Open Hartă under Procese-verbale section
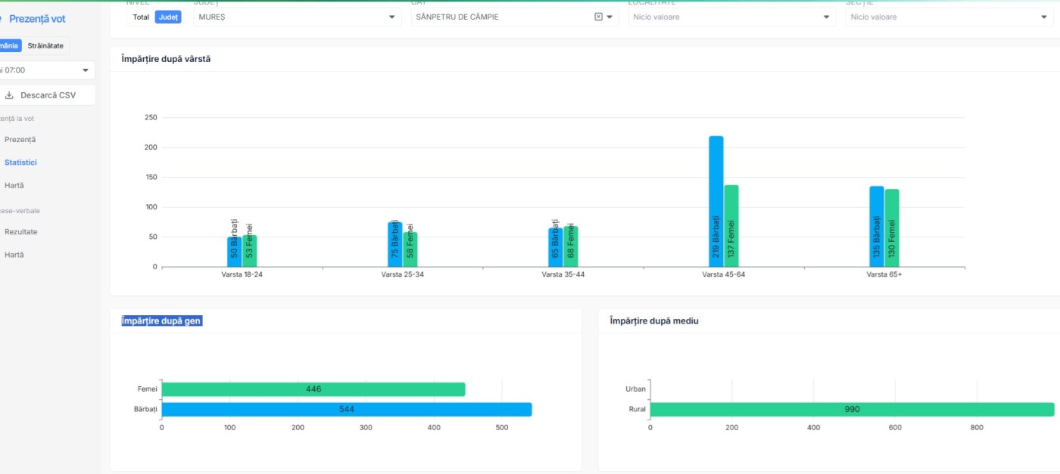1060x474 pixels. click(14, 255)
